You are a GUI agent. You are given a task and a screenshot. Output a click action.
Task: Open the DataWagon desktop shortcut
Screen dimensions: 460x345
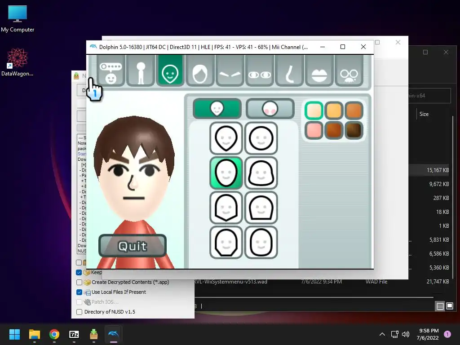(18, 62)
